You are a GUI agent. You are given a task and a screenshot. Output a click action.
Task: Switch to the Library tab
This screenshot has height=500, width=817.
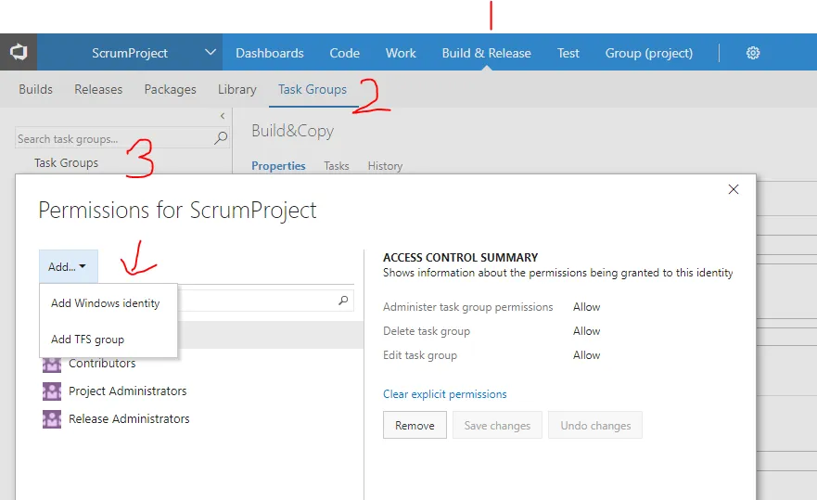pyautogui.click(x=237, y=89)
